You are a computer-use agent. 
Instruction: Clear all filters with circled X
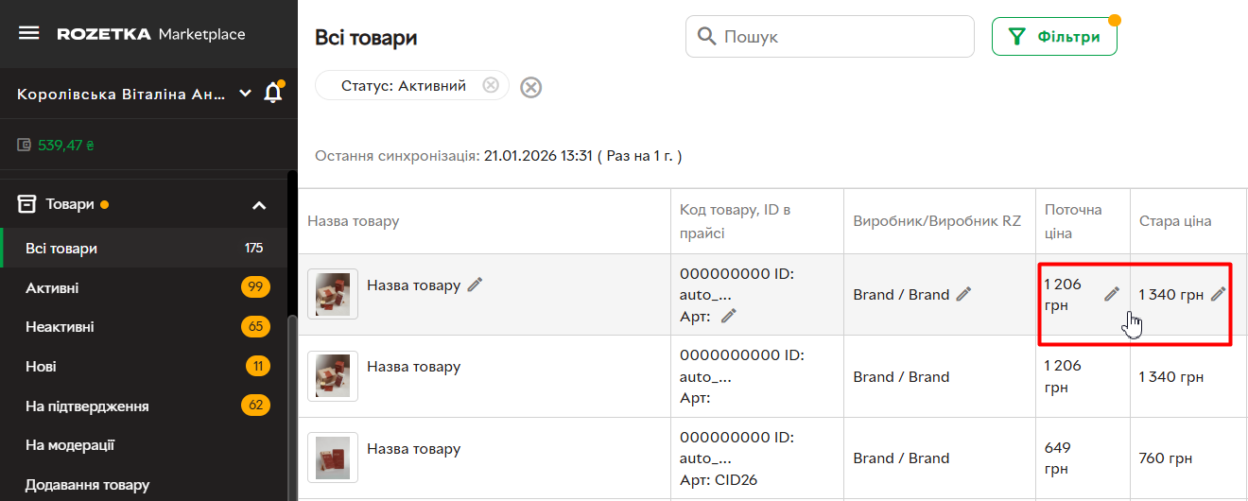[531, 87]
